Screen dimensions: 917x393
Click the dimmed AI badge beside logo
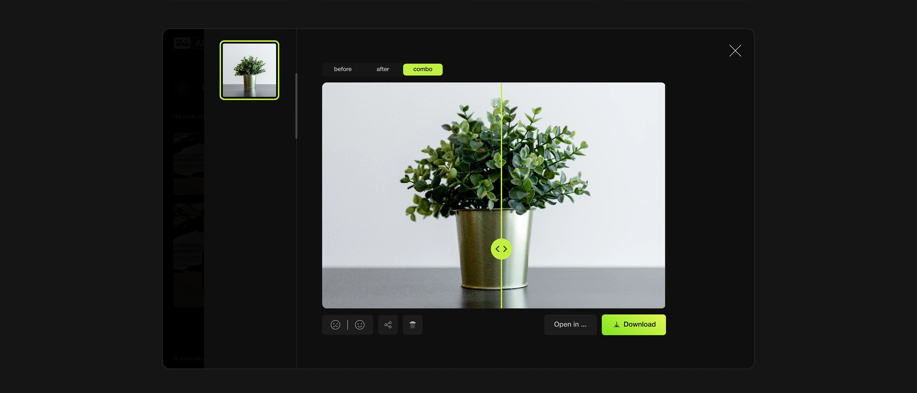tap(198, 43)
